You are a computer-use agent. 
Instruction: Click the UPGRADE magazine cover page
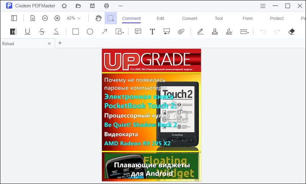[152, 115]
